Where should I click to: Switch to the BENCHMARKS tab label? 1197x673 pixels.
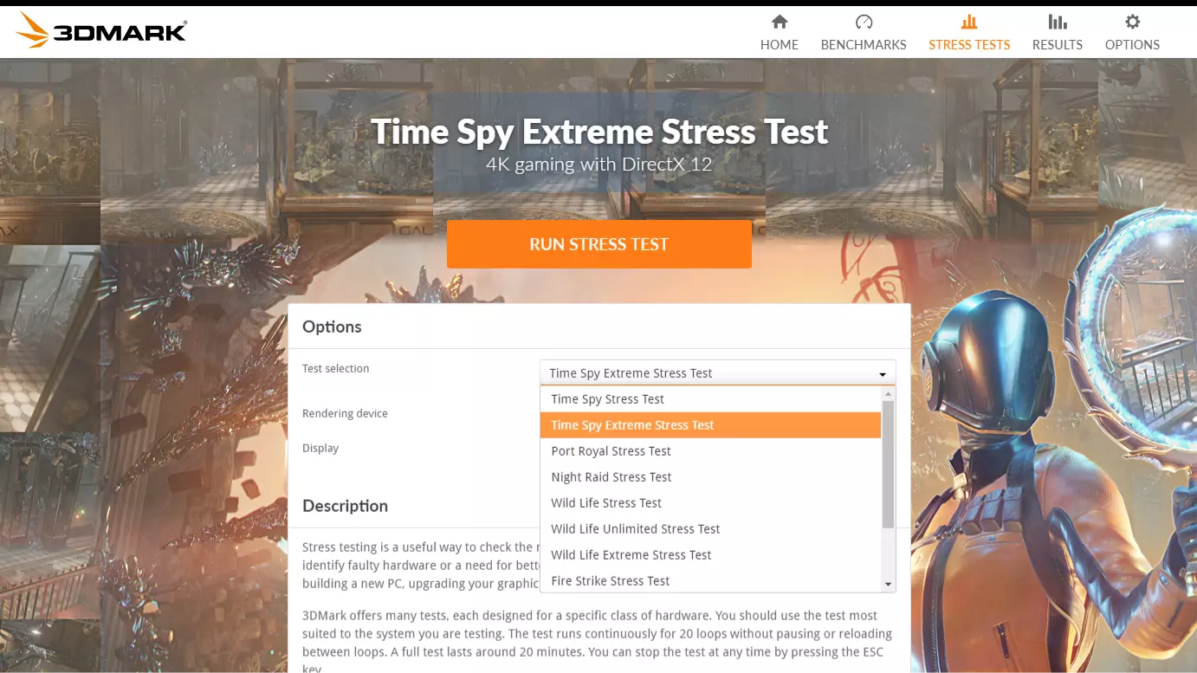(x=864, y=45)
